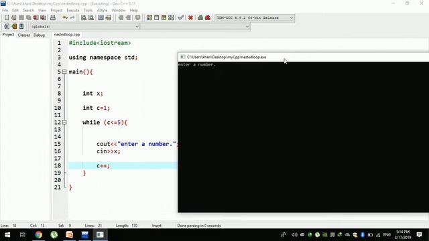Screen dimensions: 429x241
Task: Open the empty members dropdown beside (globals)
Action: (195, 27)
